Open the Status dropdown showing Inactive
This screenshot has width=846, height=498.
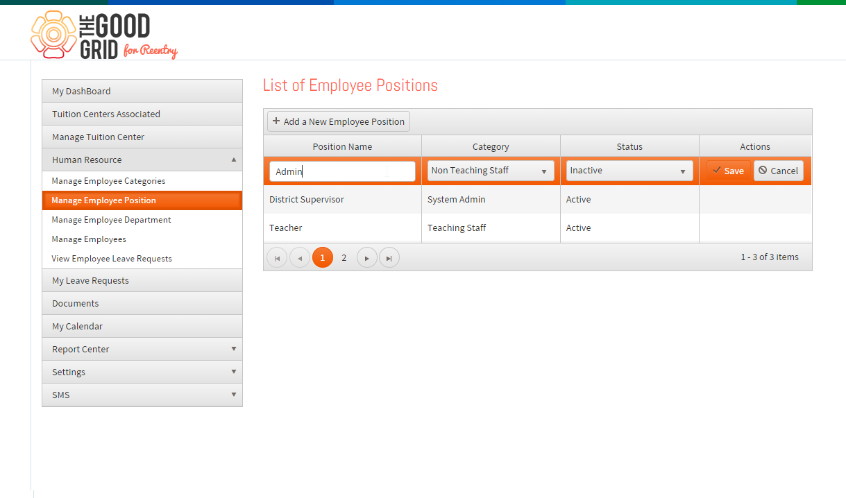point(629,171)
